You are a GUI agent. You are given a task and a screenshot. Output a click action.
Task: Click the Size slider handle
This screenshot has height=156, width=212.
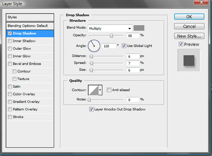click(91, 70)
